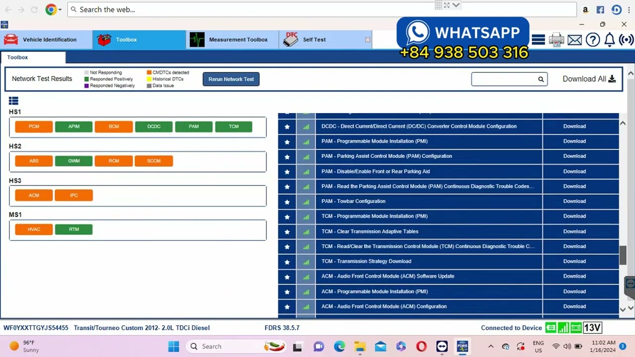Open the Windows Start button
Image resolution: width=635 pixels, height=357 pixels.
(x=174, y=346)
